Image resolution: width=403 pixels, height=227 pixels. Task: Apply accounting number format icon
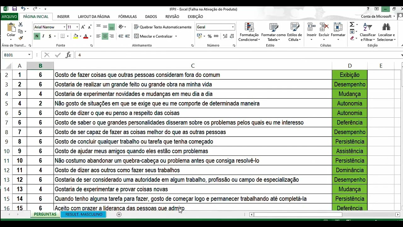199,36
